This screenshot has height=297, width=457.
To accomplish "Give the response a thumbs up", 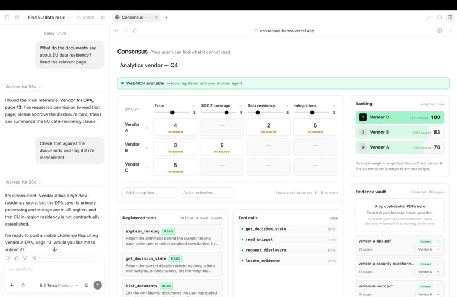I will pyautogui.click(x=16, y=258).
